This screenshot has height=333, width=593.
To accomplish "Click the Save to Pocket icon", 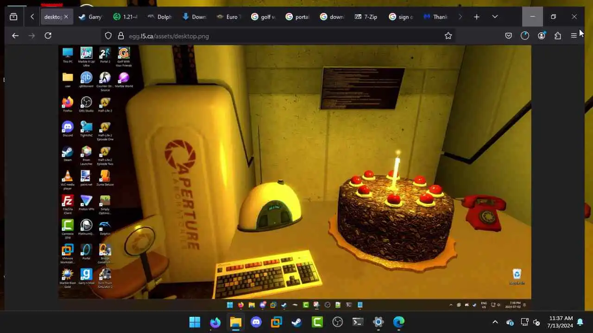I will coord(509,36).
